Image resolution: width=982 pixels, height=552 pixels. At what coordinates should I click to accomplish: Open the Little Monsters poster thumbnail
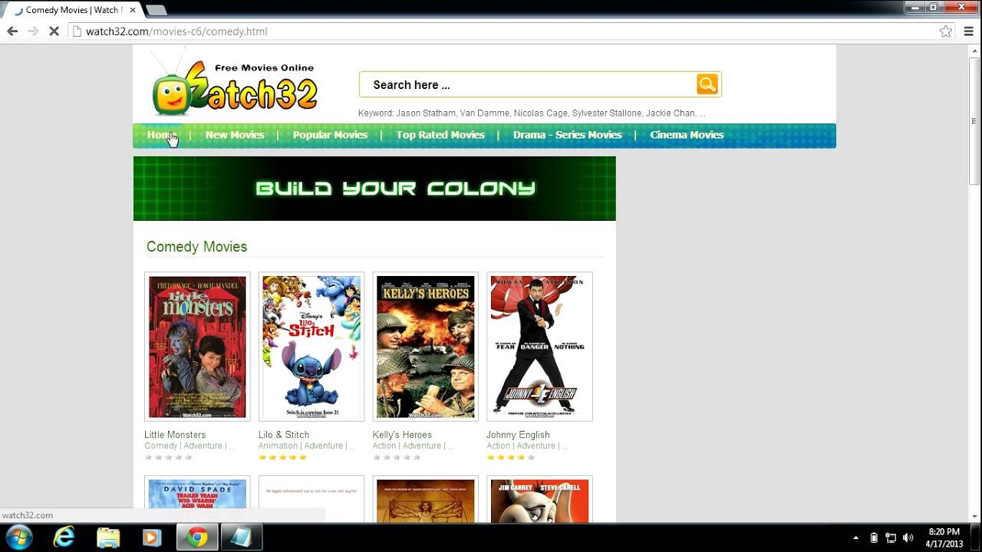click(x=197, y=347)
